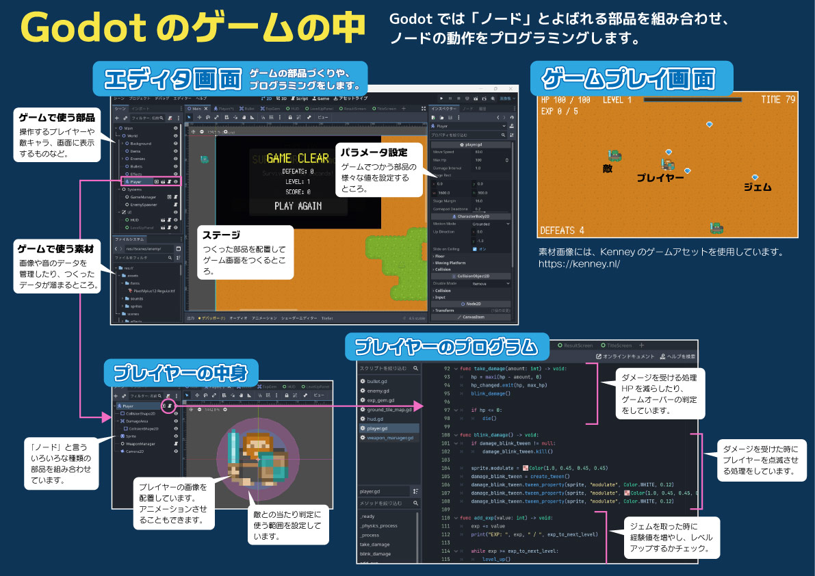Toggle the Slide on Ceiling checkbox
The height and width of the screenshot is (576, 815).
tap(474, 249)
